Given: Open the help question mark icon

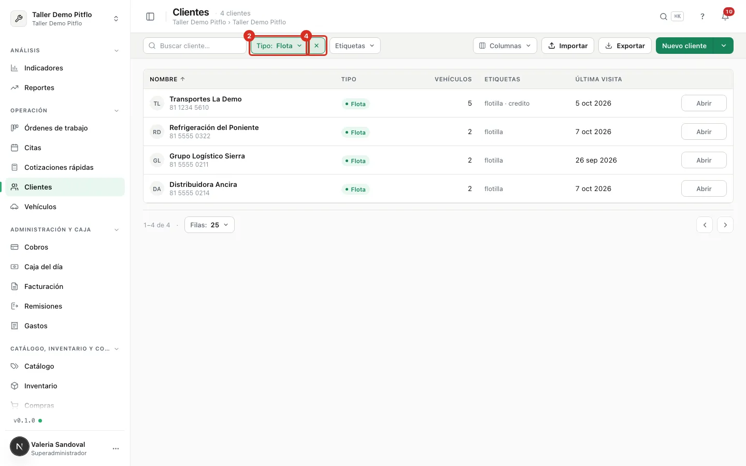Looking at the screenshot, I should click(x=702, y=17).
